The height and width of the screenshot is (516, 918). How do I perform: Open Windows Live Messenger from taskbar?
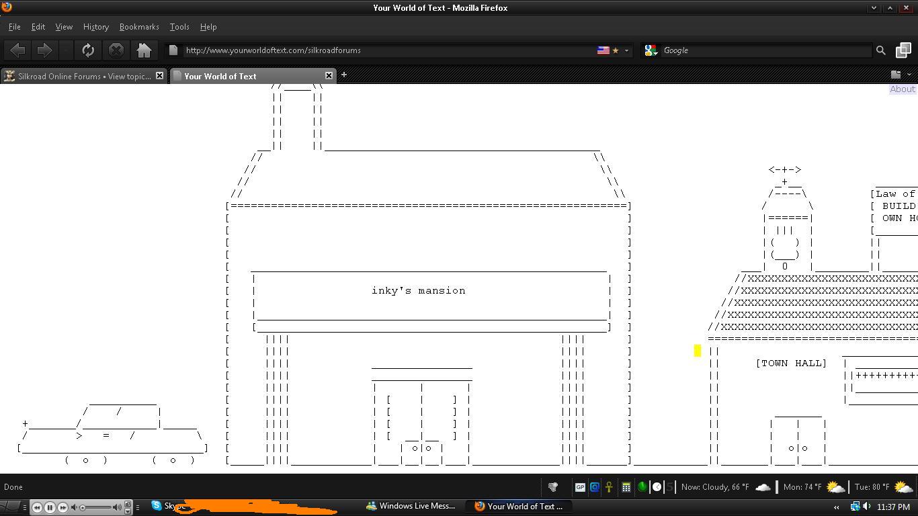tap(411, 507)
